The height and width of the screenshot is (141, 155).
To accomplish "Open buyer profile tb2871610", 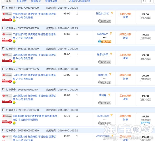I will point(103,116).
